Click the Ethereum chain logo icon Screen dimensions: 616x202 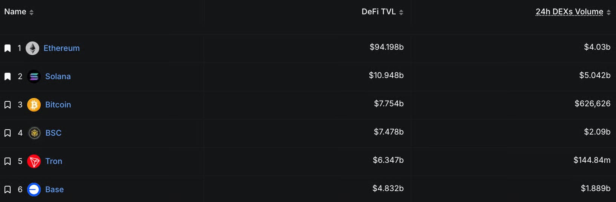coord(32,48)
